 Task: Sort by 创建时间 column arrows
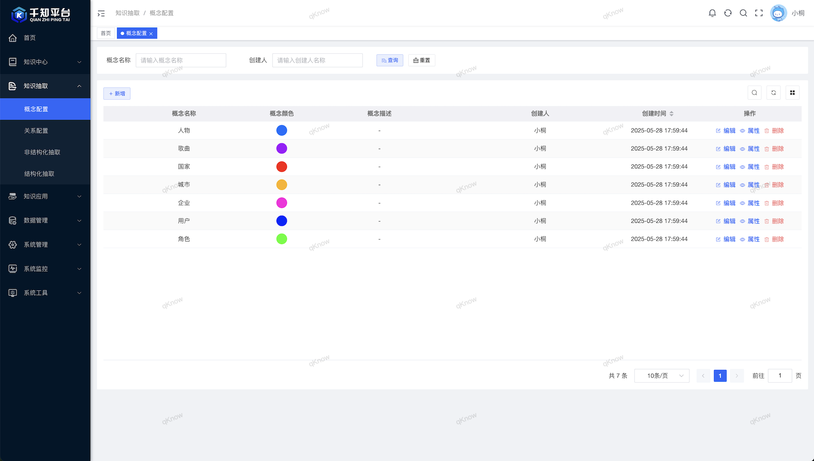[x=671, y=114]
